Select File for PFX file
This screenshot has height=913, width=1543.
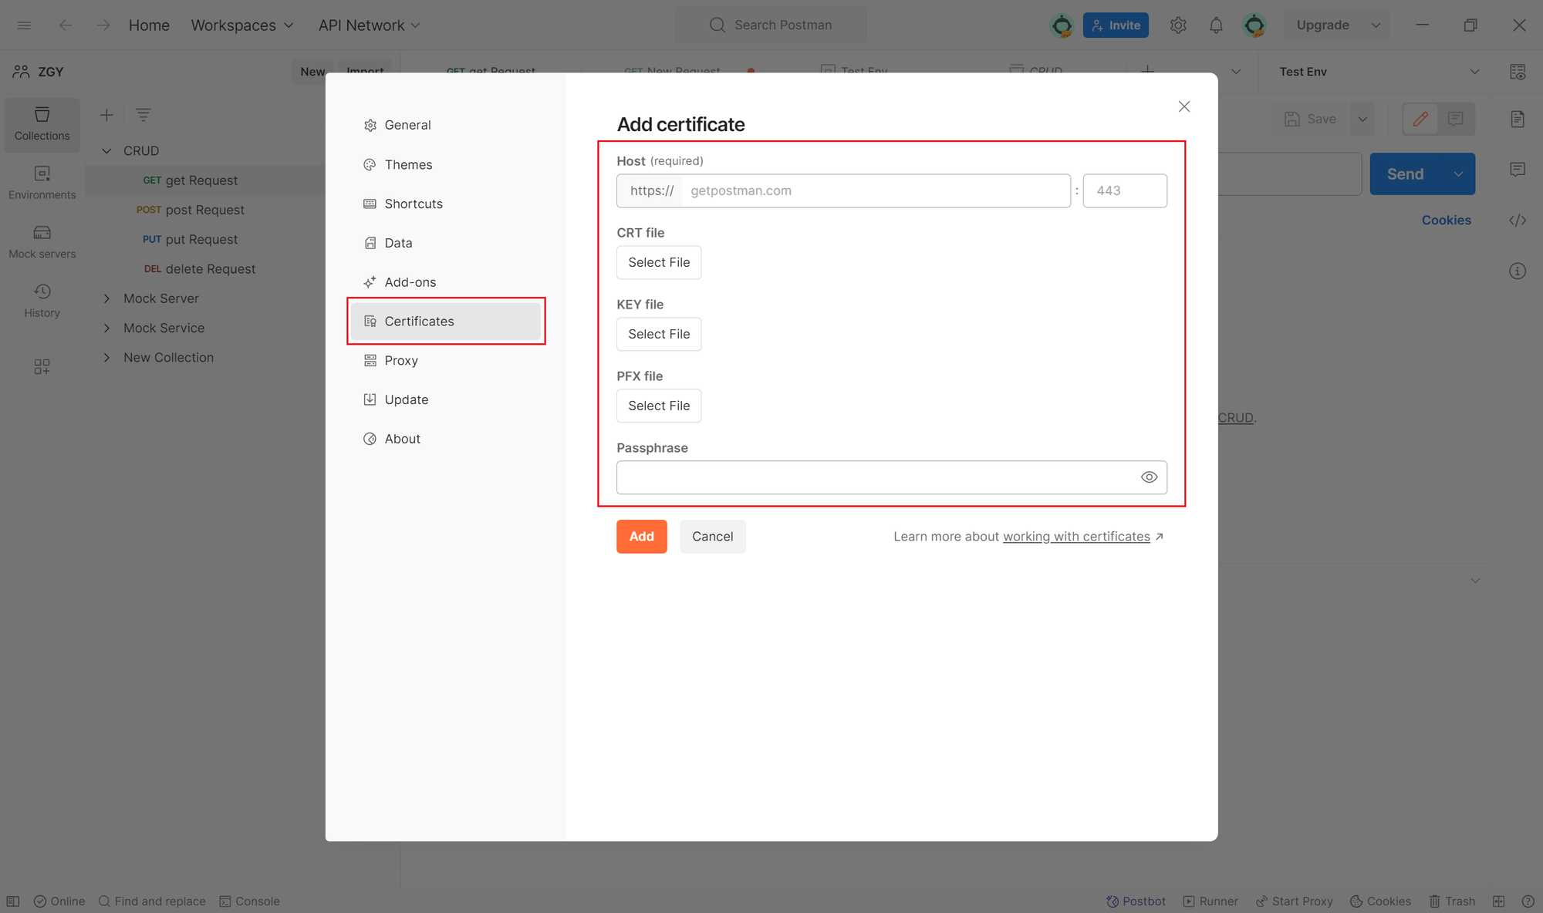[659, 406]
